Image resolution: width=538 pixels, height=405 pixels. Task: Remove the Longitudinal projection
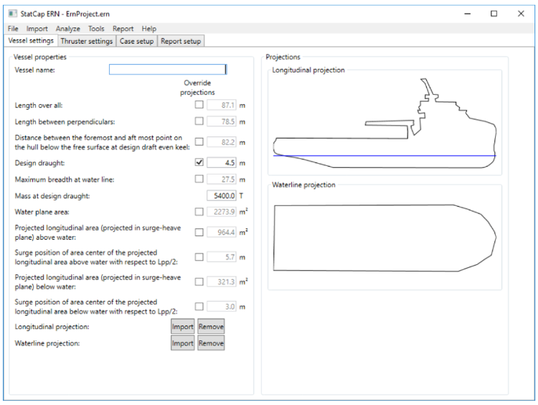pos(211,327)
